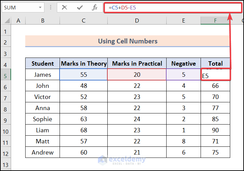Click the 'Using Cell Numbers' title cell

click(128, 41)
